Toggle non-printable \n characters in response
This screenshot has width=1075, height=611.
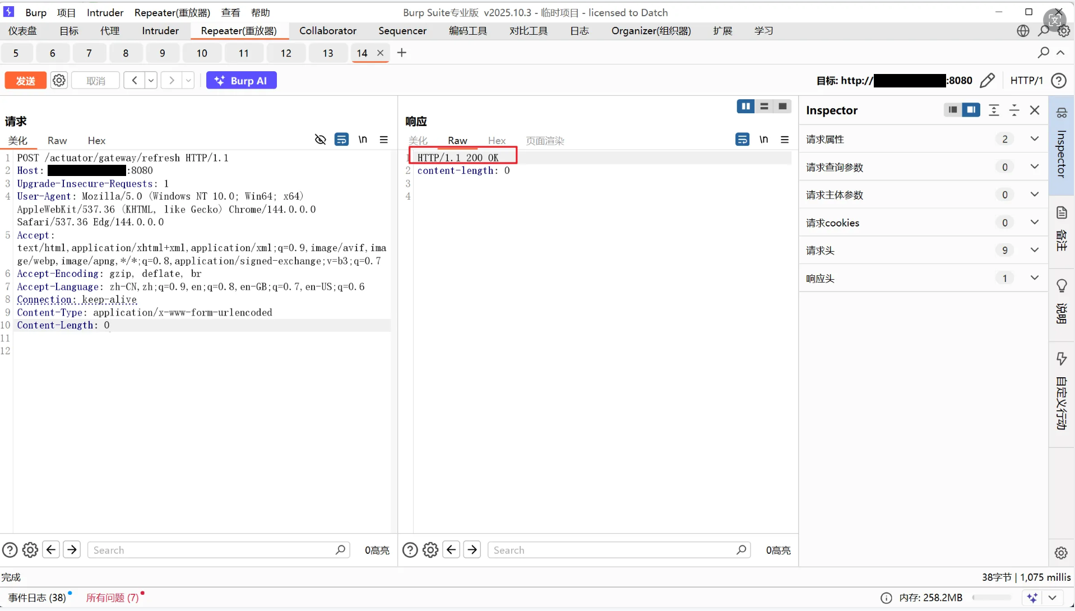tap(764, 140)
